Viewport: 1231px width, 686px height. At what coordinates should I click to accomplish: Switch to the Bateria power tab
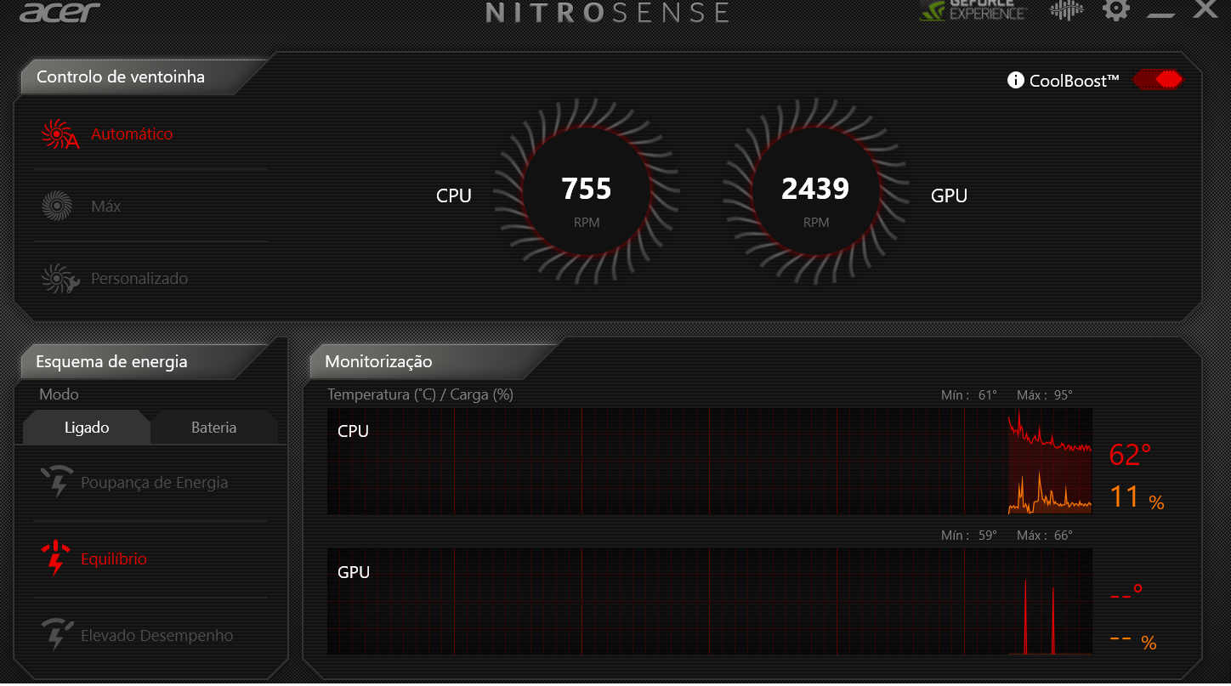coord(214,428)
